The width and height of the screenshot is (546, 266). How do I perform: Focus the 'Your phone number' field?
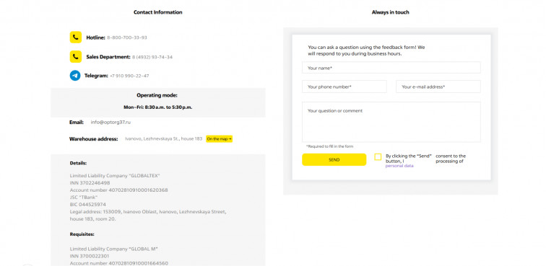(x=344, y=87)
